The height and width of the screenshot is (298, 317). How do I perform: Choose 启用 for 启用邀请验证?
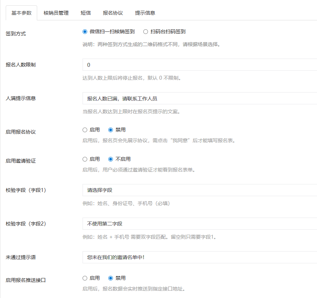pos(85,159)
